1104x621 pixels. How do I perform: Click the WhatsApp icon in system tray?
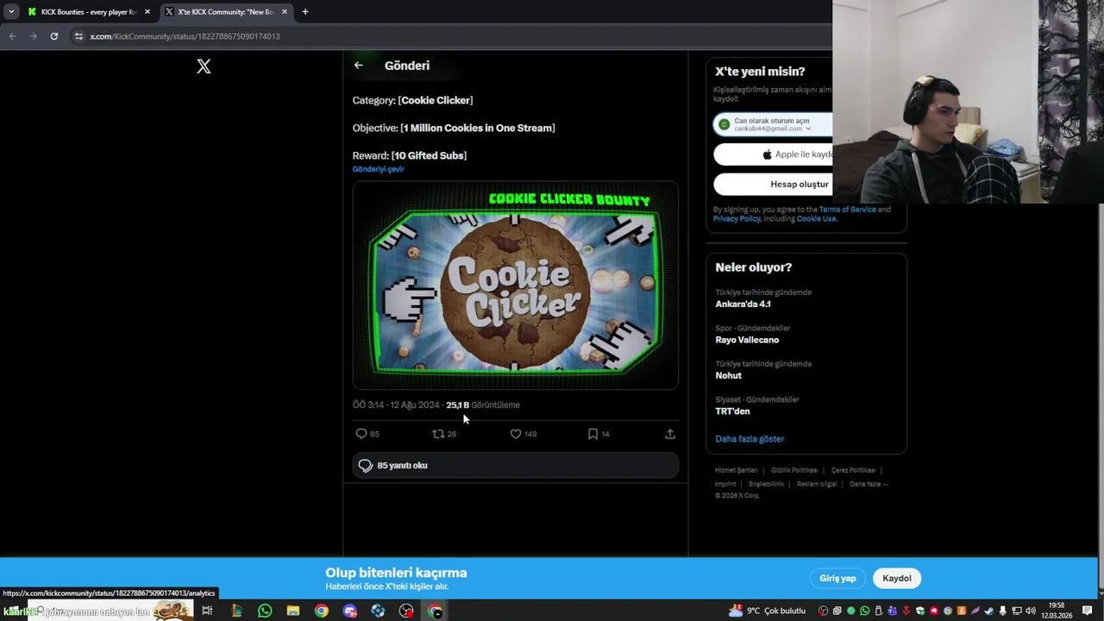click(865, 611)
